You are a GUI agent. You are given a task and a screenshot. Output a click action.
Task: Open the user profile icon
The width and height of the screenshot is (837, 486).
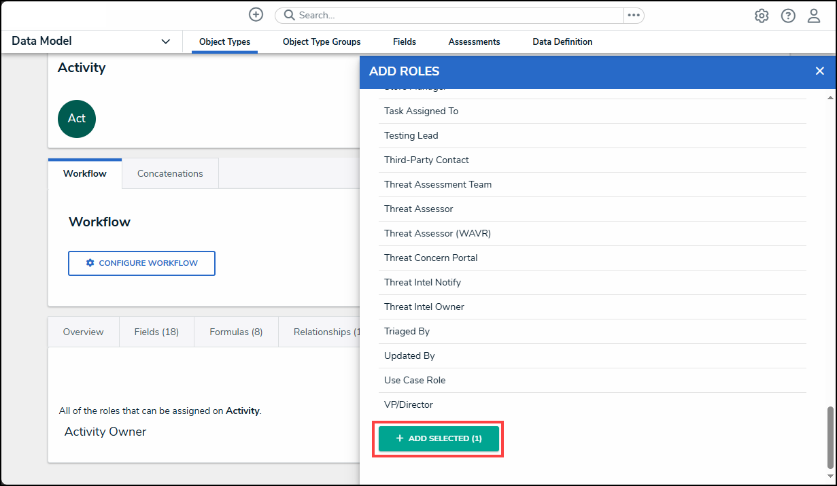coord(814,16)
